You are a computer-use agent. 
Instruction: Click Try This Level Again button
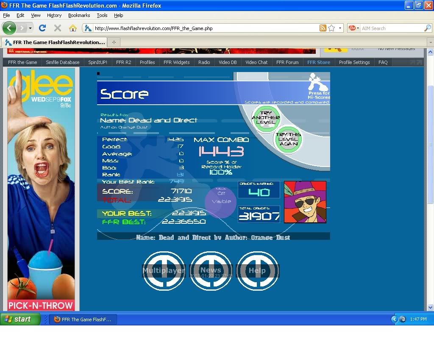pos(288,139)
